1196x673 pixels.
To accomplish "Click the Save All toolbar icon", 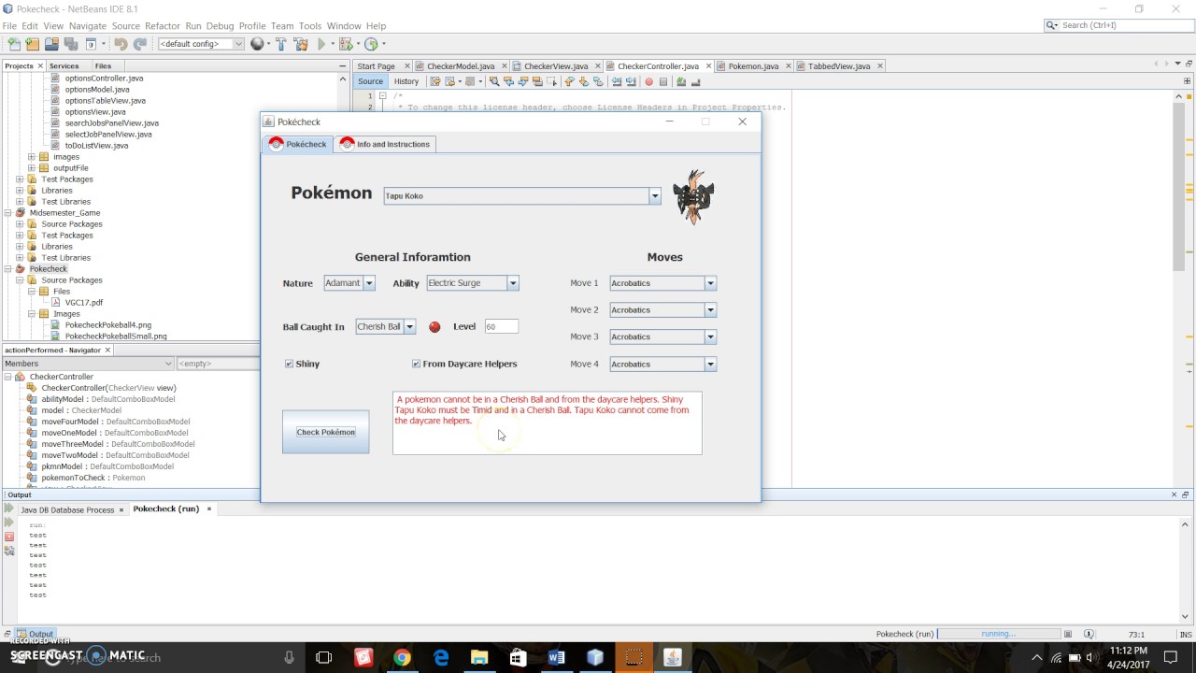I will pos(71,44).
